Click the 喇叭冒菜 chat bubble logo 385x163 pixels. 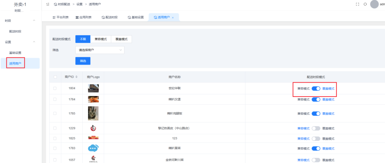pyautogui.click(x=93, y=148)
